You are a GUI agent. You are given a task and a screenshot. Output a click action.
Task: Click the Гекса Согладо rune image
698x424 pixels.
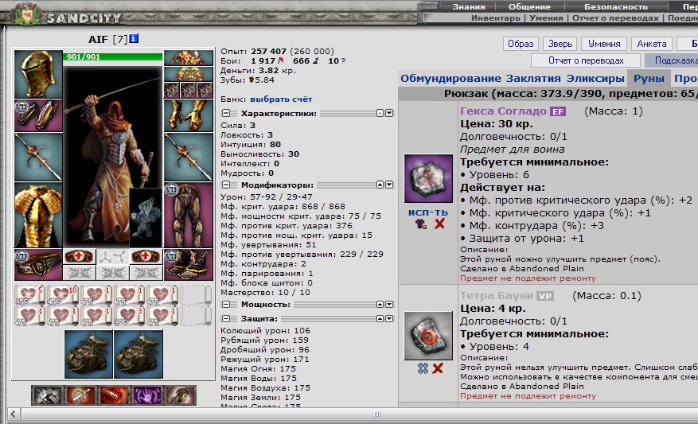click(428, 178)
